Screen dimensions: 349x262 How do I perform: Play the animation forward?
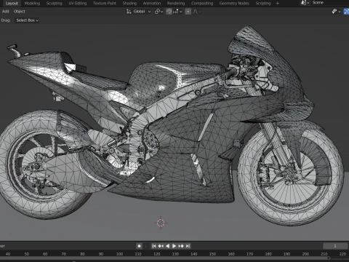pos(174,246)
